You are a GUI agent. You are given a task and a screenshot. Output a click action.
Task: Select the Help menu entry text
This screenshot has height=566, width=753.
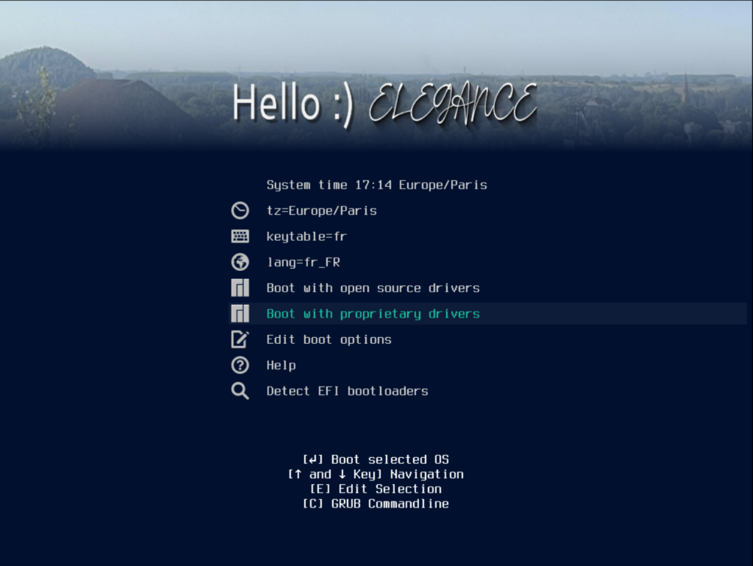click(281, 365)
